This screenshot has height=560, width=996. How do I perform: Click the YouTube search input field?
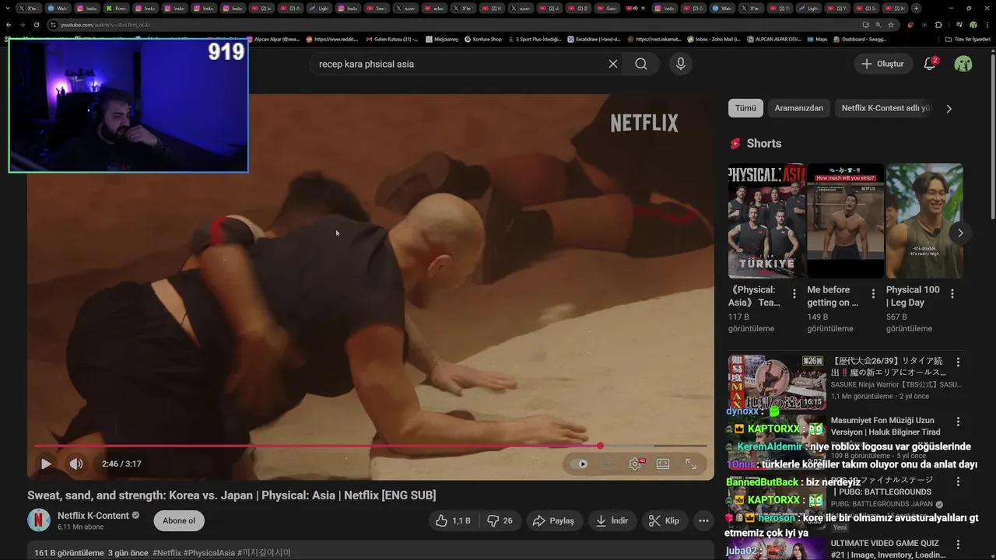point(459,64)
